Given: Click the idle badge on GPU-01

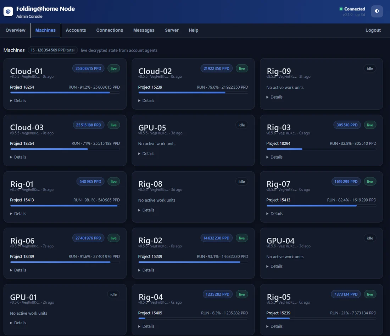Looking at the screenshot, I should point(113,294).
